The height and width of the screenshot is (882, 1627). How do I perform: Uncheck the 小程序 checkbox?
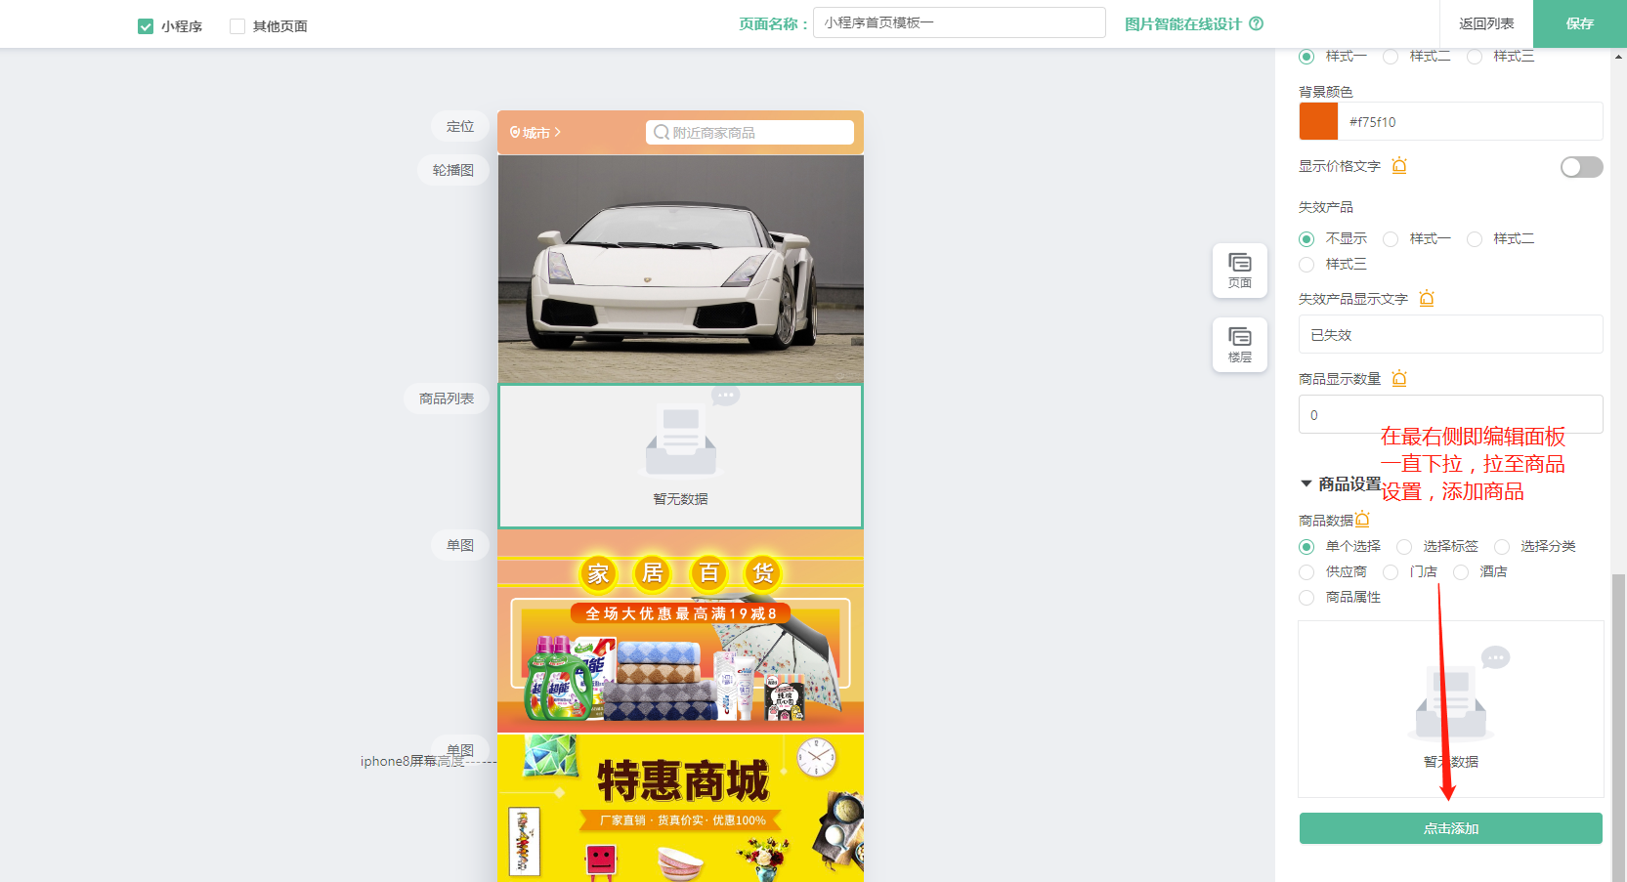coord(146,26)
